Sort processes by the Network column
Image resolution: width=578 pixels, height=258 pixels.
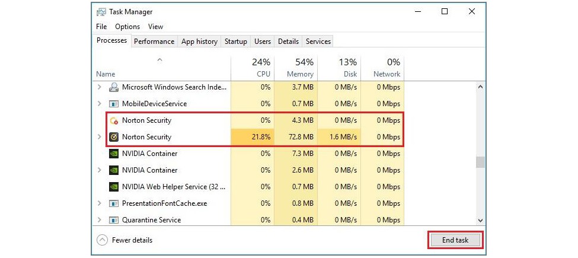click(x=382, y=68)
